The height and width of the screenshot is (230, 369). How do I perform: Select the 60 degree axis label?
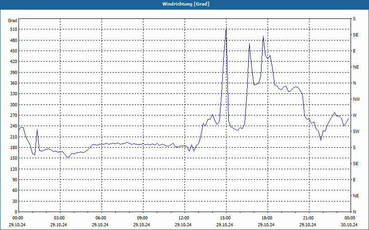[x=15, y=190]
